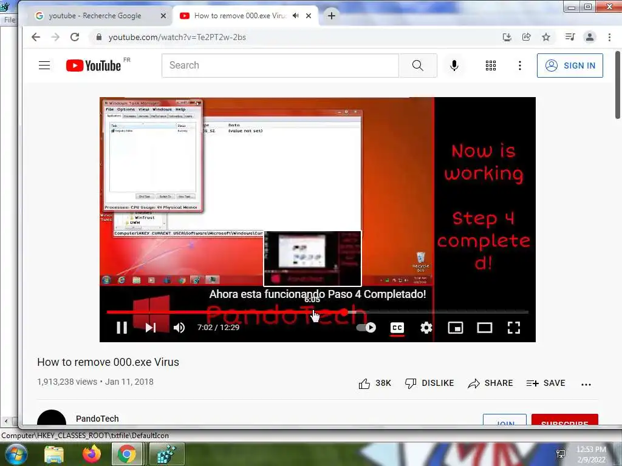Open the Chrome profile avatar
The image size is (622, 466).
[x=590, y=37]
